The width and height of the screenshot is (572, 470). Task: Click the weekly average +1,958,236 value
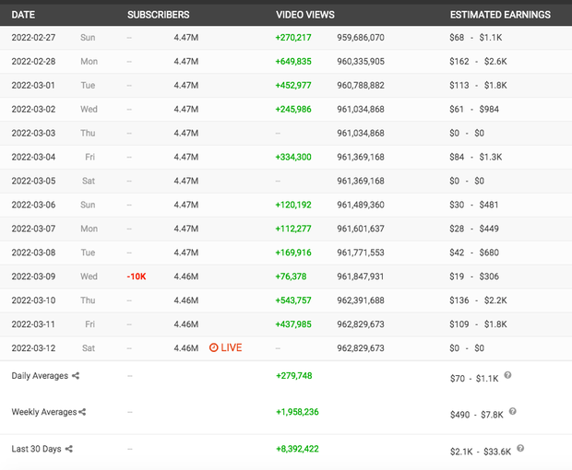297,412
